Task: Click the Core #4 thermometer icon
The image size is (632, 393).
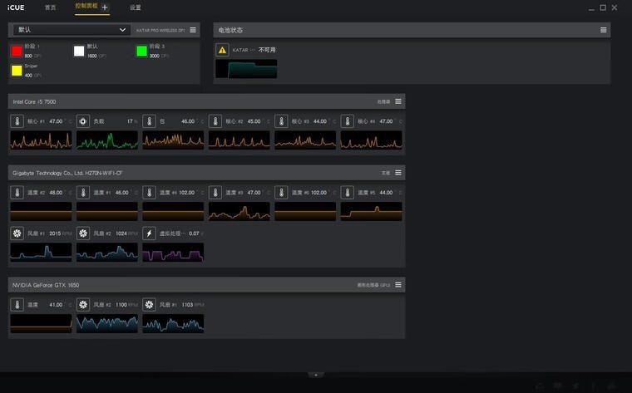Action: (x=348, y=121)
